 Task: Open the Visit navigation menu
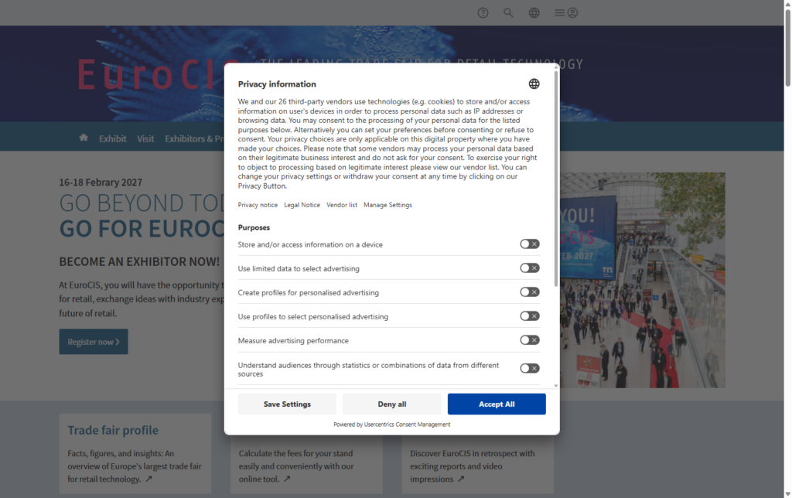(145, 139)
